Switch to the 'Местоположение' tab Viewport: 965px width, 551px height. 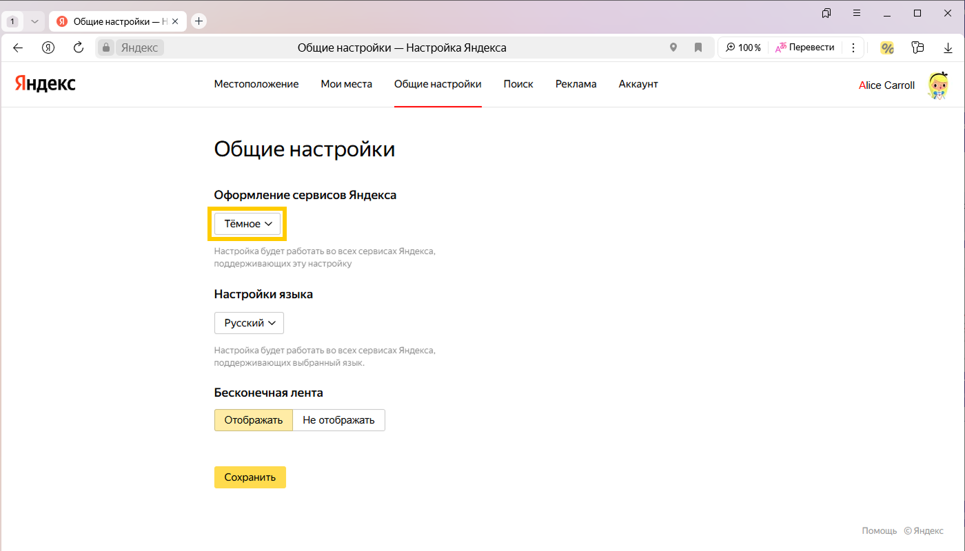[x=256, y=84]
